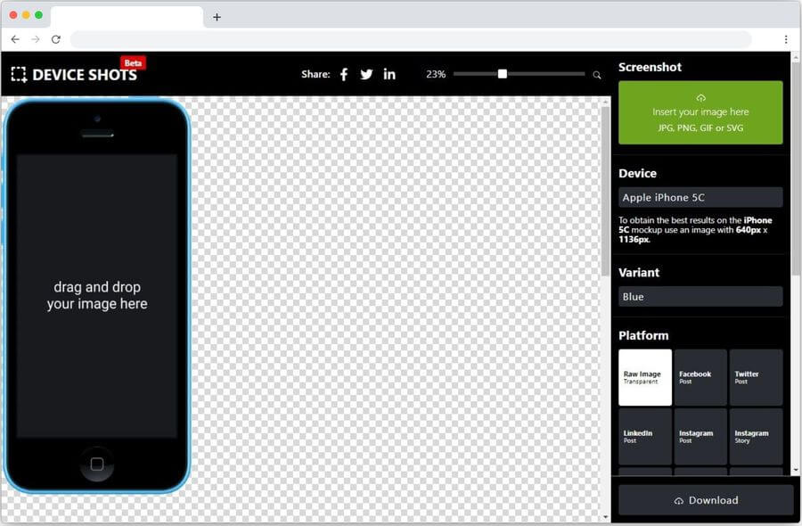Open the Device dropdown Apple iPhone 5C
Screen dimensions: 802x526
700,198
